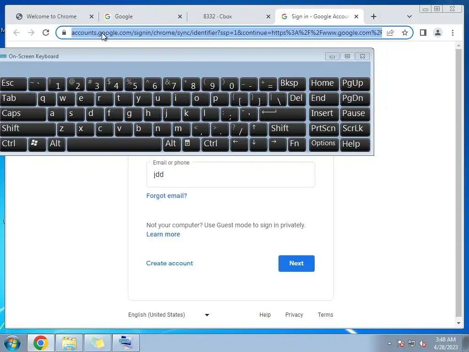469x352 pixels.
Task: Open a new tab with the plus button
Action: click(x=374, y=16)
